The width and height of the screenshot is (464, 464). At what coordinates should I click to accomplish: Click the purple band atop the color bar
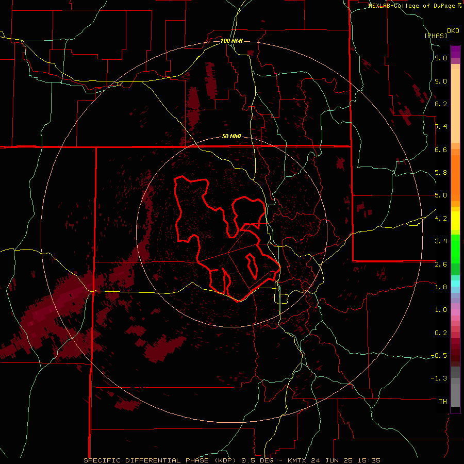coord(455,52)
